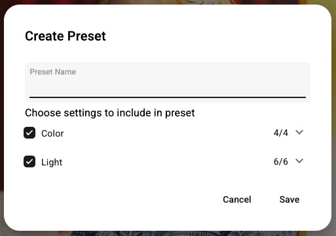336x236 pixels.
Task: Click the checkmark icon next to Light
Action: click(x=29, y=161)
